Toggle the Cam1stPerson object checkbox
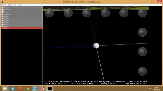163x91 pixels. (2, 9)
